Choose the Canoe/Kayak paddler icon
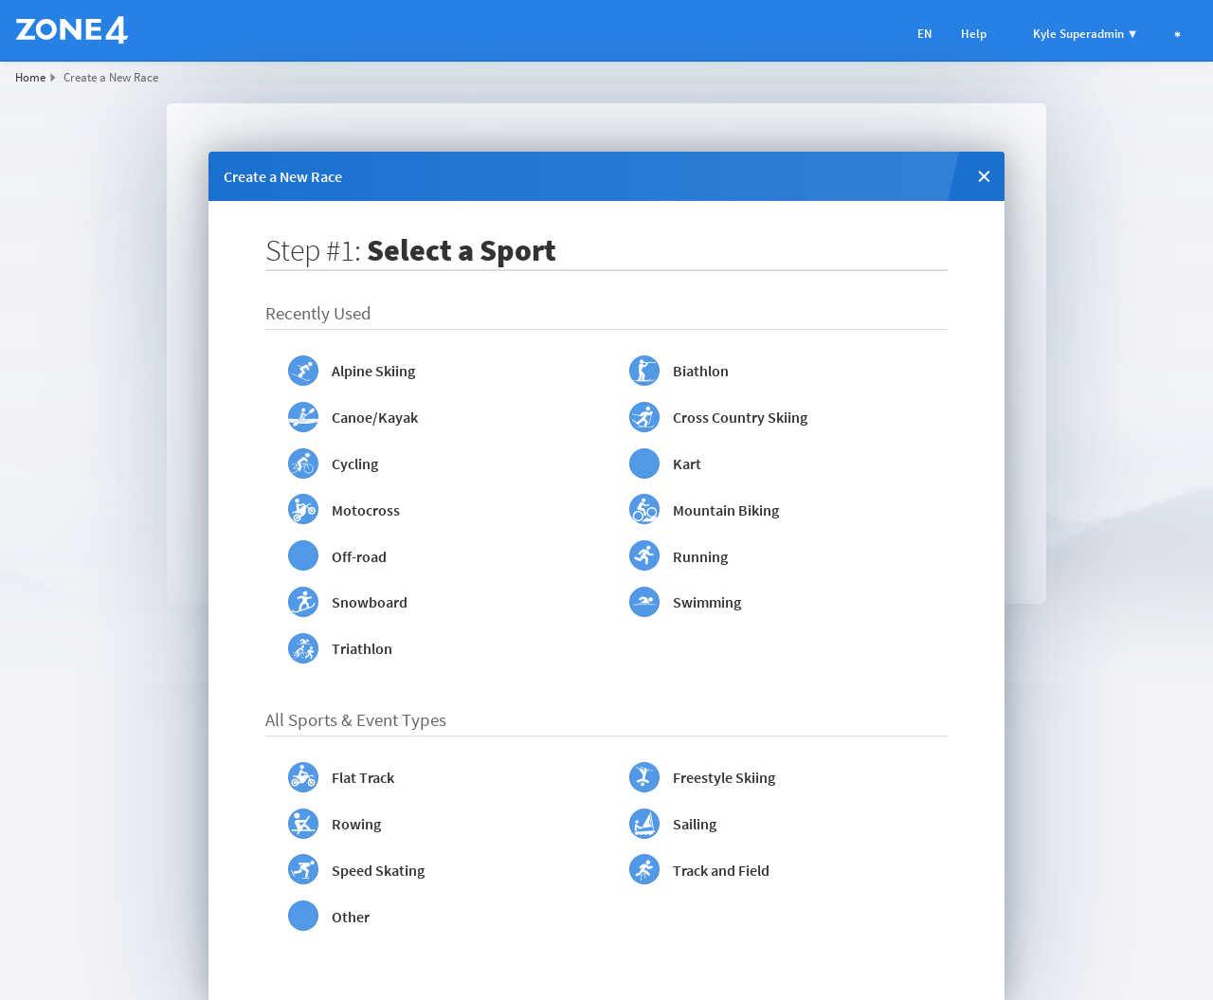The image size is (1213, 1000). click(303, 417)
